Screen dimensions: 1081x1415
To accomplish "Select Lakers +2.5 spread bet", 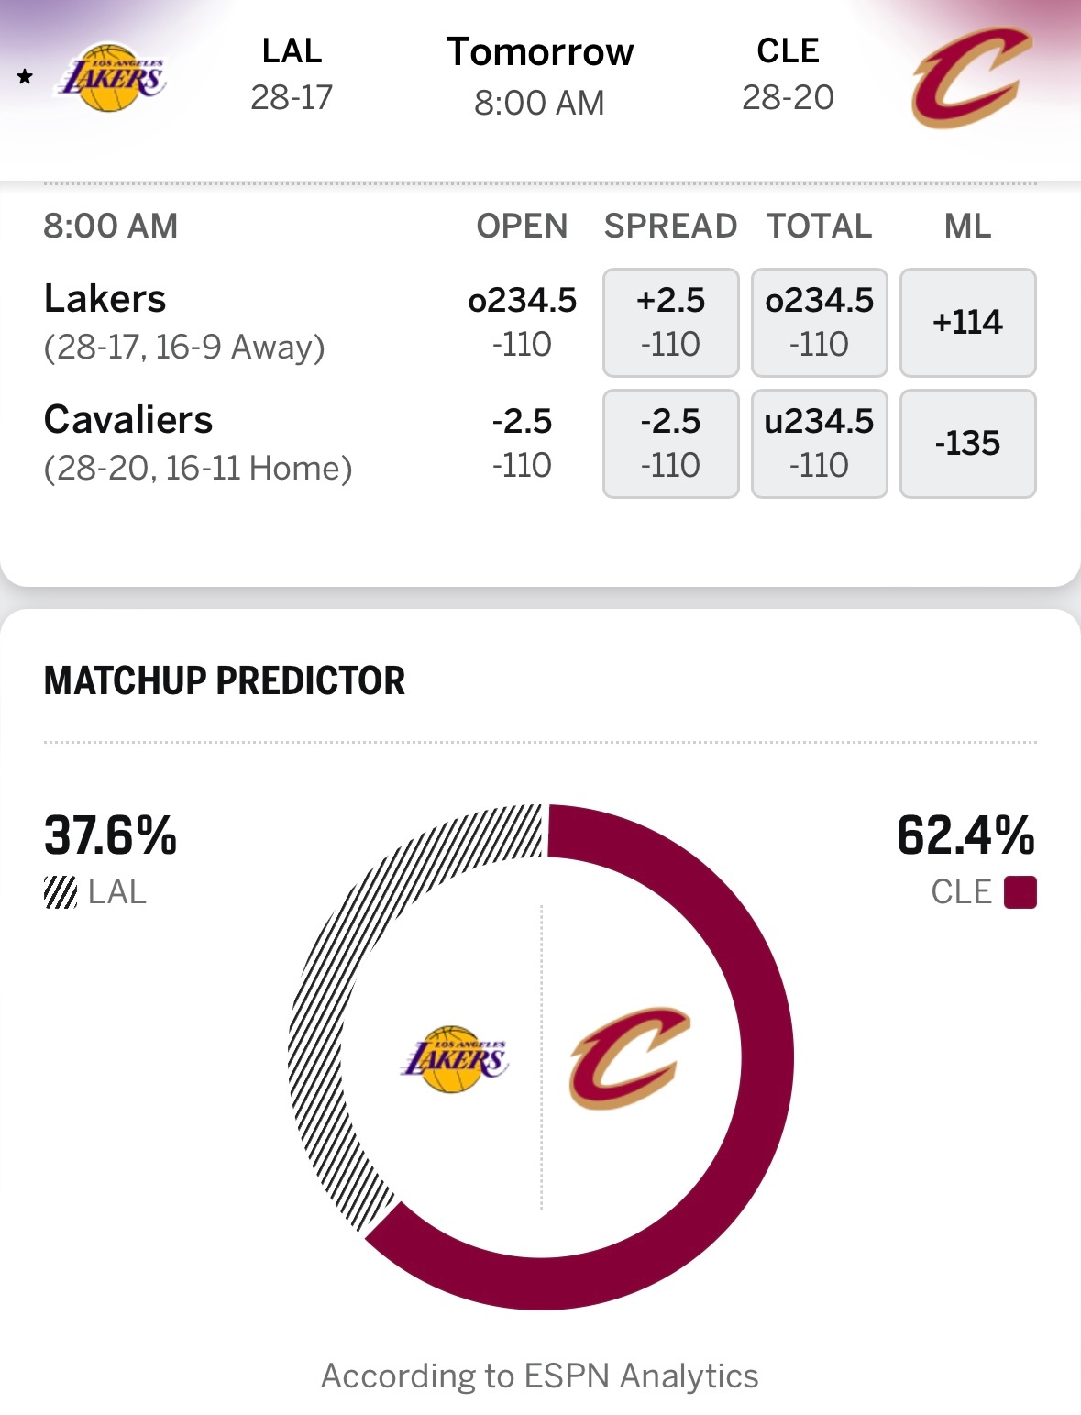I will click(671, 323).
